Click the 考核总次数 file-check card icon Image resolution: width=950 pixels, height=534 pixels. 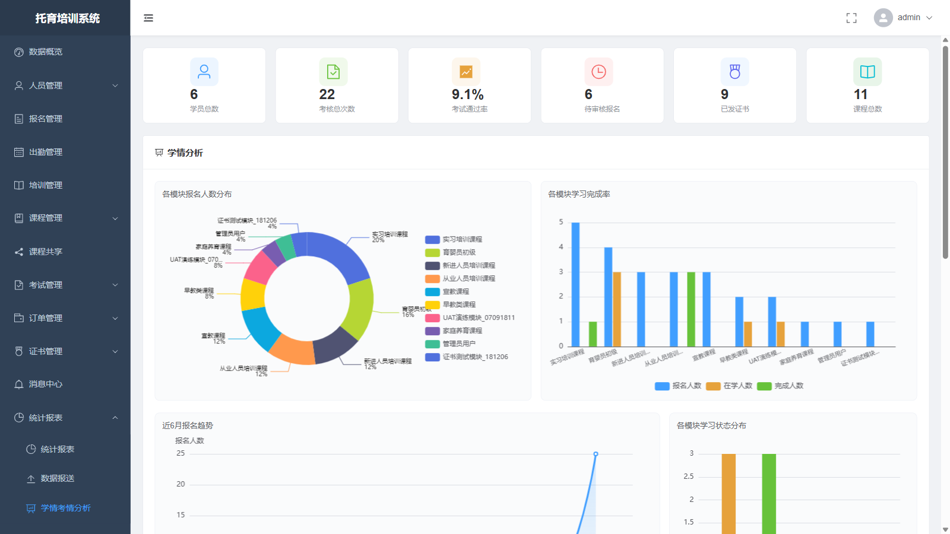(334, 72)
